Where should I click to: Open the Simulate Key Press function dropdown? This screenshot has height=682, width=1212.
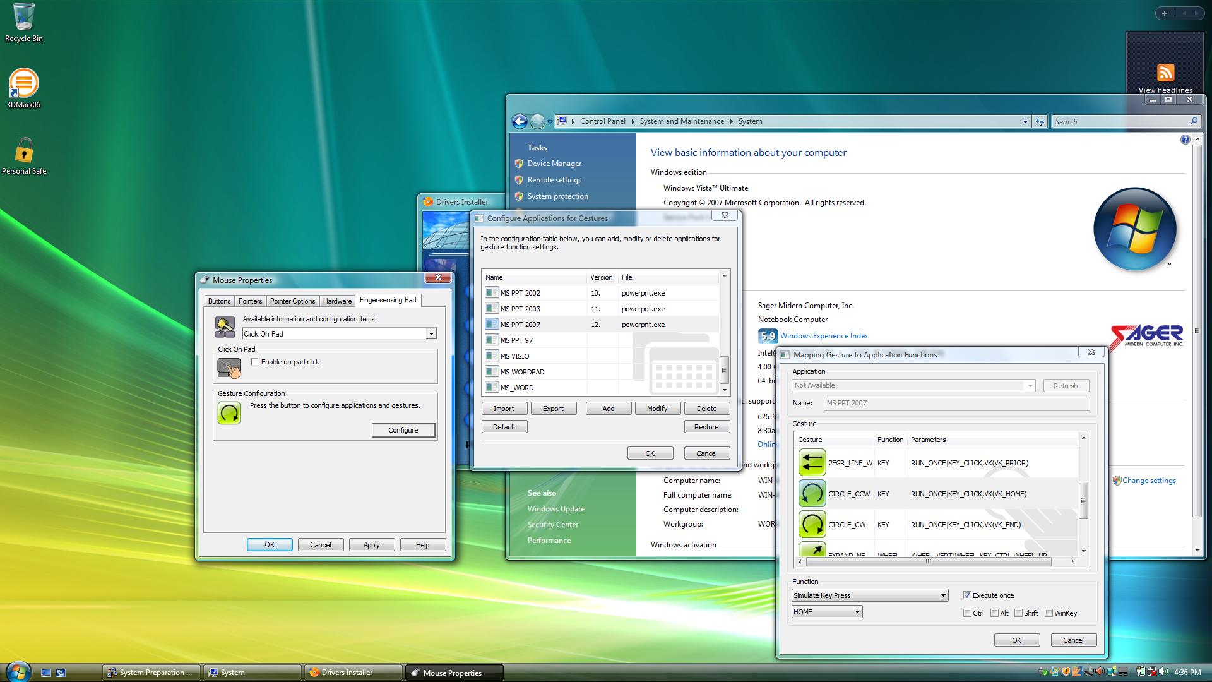[870, 595]
